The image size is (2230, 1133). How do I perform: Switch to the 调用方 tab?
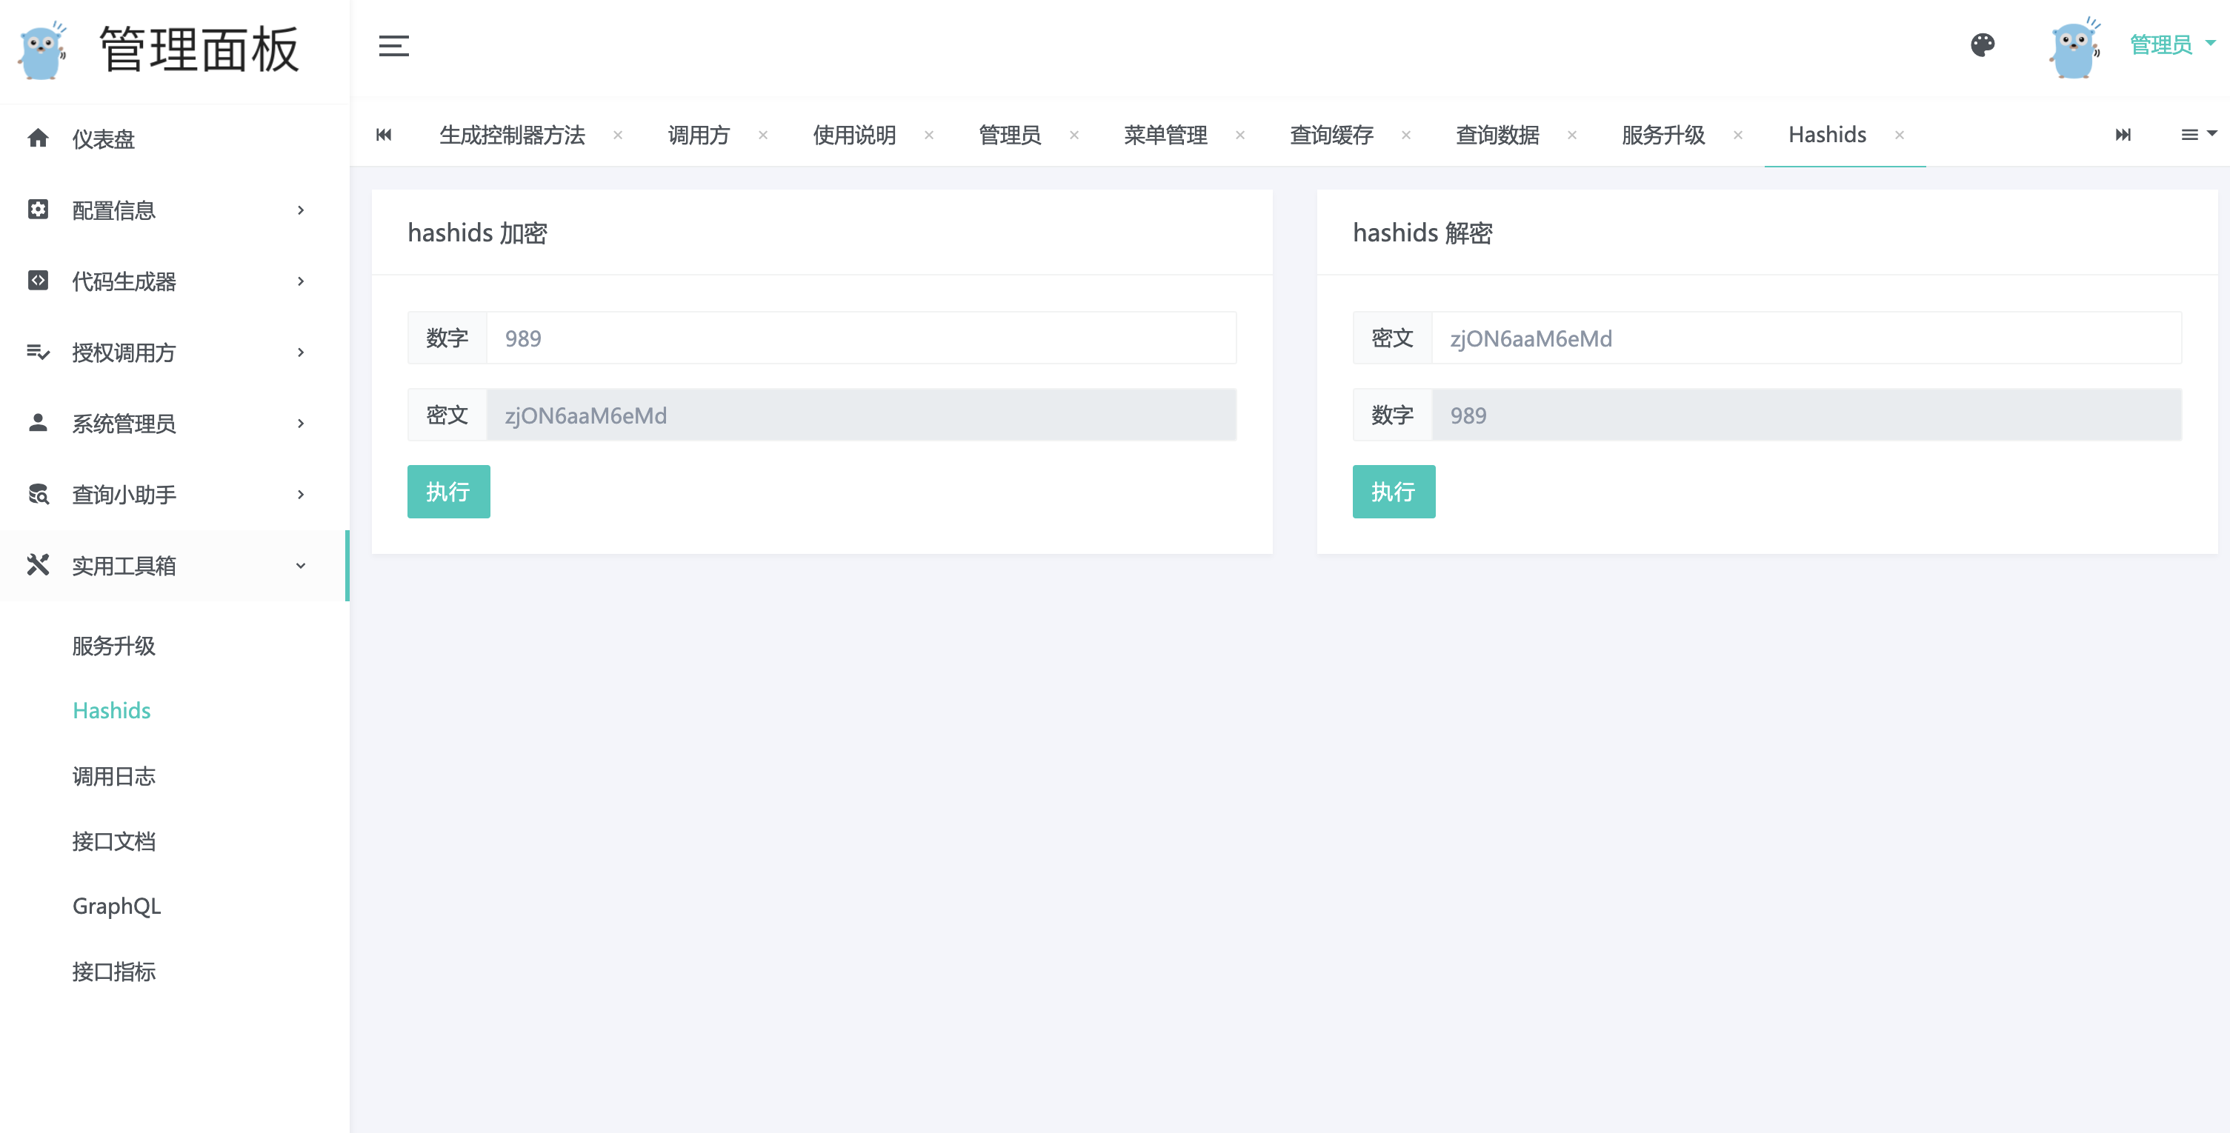(699, 135)
